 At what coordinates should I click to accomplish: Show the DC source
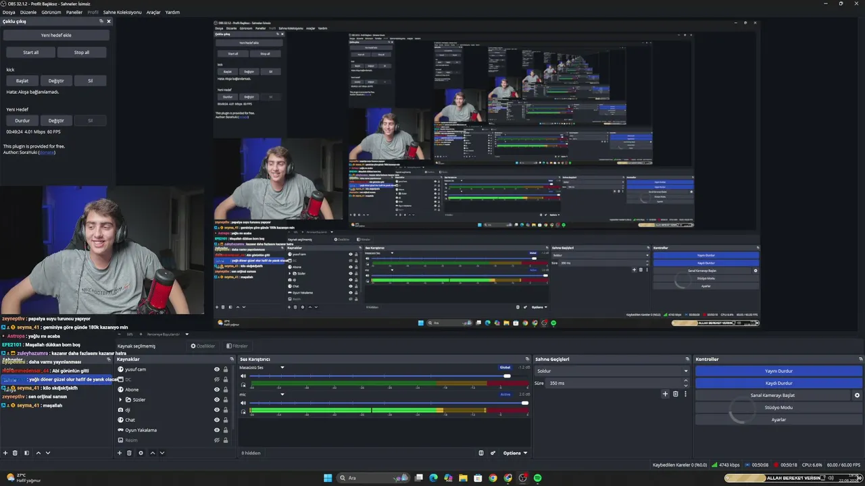click(217, 379)
